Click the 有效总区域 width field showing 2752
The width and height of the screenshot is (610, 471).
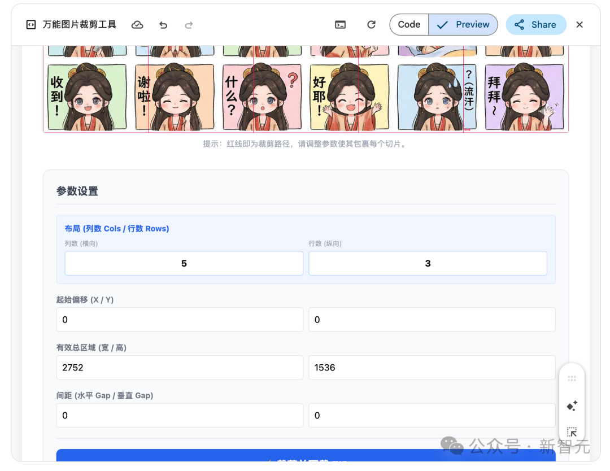(x=180, y=367)
